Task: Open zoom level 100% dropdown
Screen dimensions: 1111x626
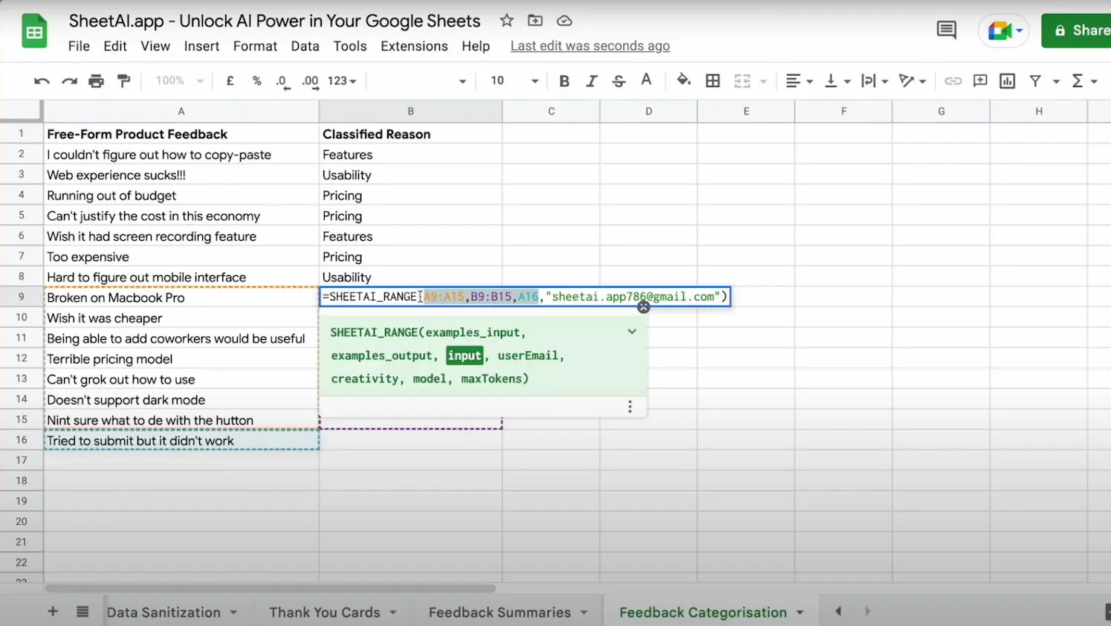Action: (179, 81)
